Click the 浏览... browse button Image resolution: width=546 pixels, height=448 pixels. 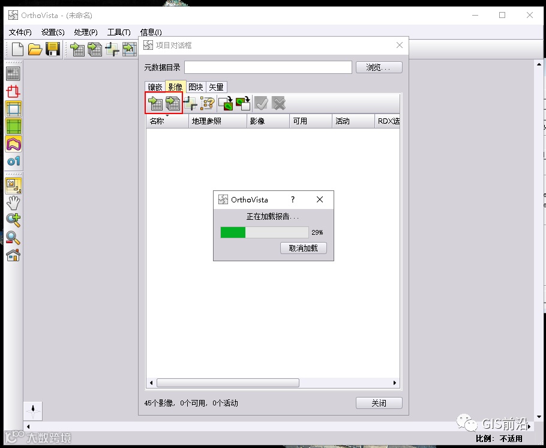[379, 67]
